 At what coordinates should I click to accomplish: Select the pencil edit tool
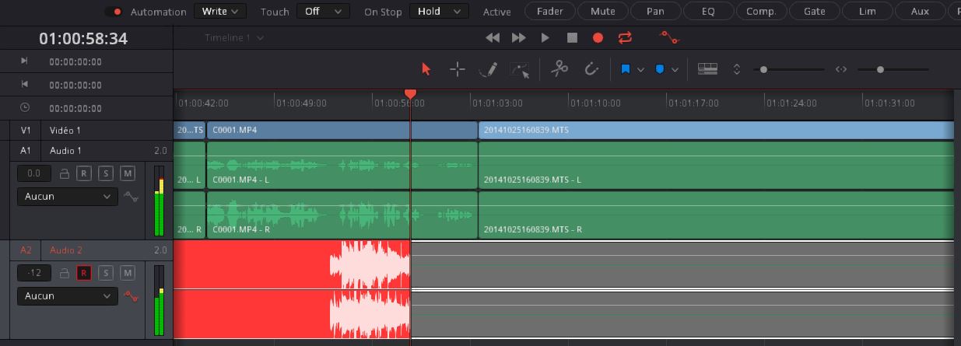(x=488, y=69)
